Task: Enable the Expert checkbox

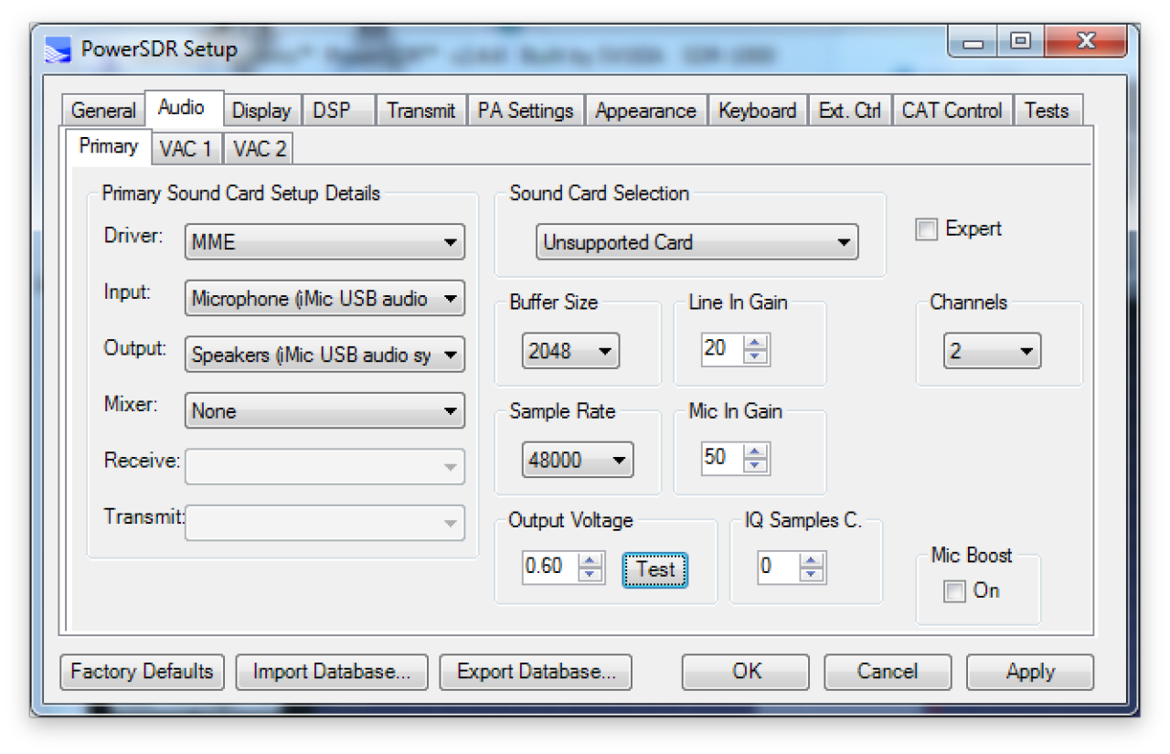Action: point(927,230)
